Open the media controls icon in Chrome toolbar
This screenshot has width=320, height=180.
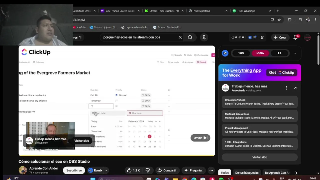click(301, 20)
